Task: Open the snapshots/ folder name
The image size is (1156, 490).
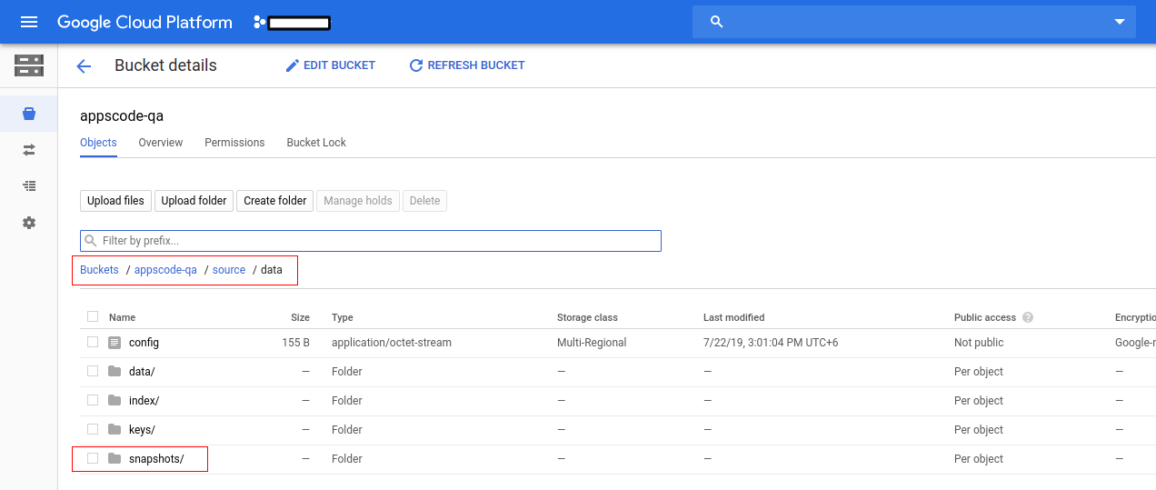Action: (x=156, y=459)
